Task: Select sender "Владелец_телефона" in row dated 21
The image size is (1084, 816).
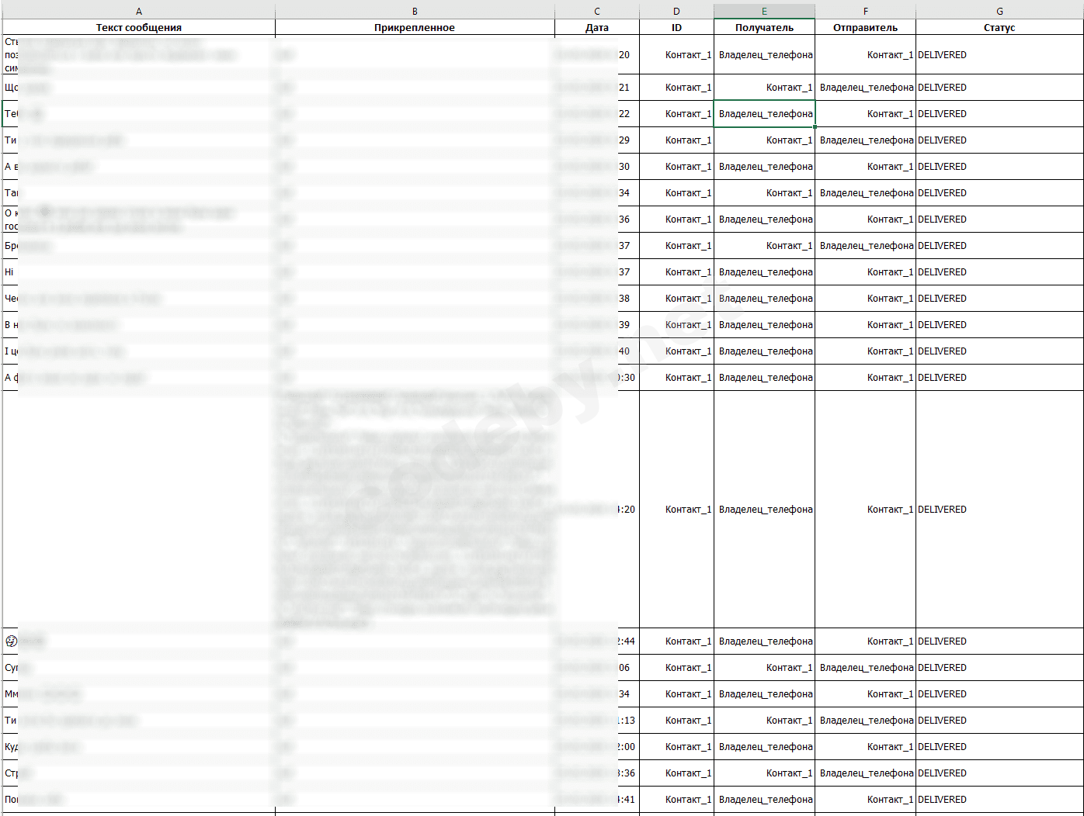Action: pyautogui.click(x=867, y=88)
